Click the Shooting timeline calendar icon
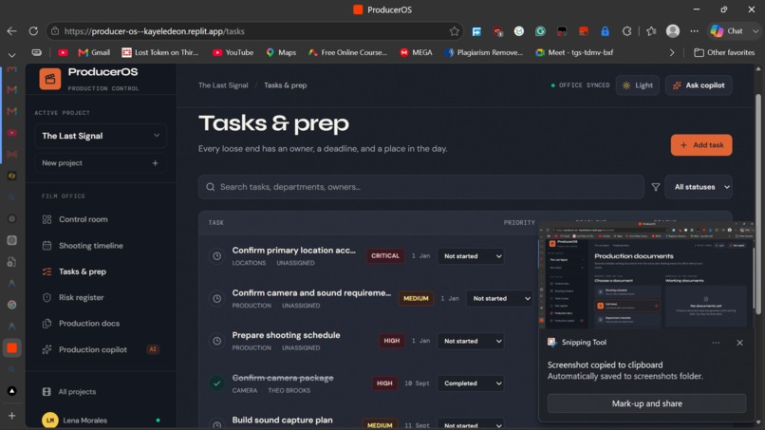 coord(47,246)
